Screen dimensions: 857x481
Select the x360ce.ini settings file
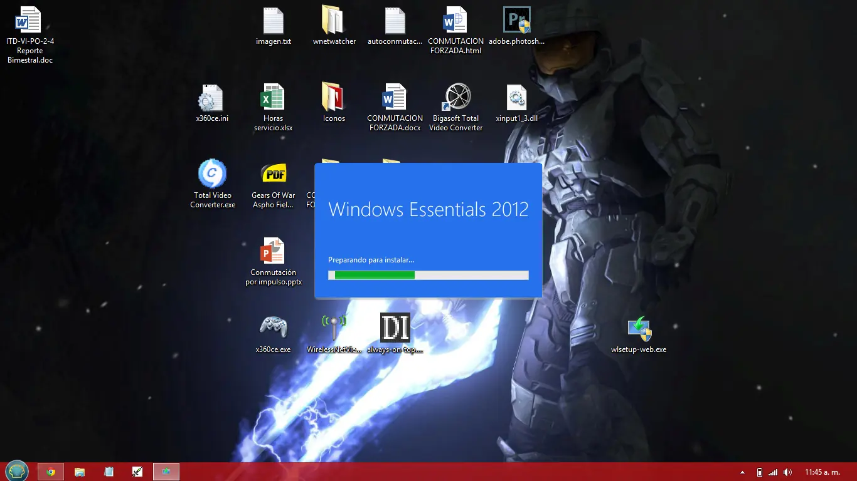click(211, 103)
